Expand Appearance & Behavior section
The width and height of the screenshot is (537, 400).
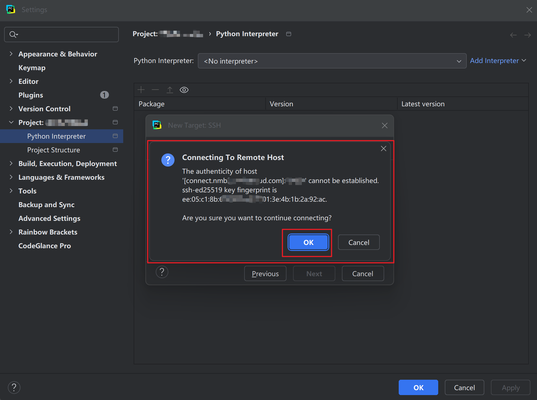pos(11,54)
